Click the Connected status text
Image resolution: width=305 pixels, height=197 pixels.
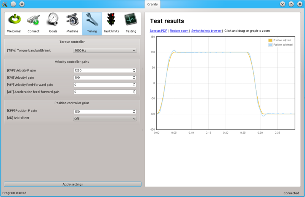click(x=291, y=193)
